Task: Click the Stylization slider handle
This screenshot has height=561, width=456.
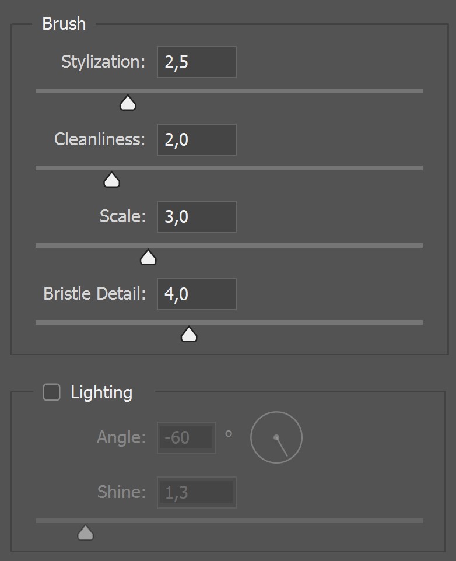Action: coord(128,104)
